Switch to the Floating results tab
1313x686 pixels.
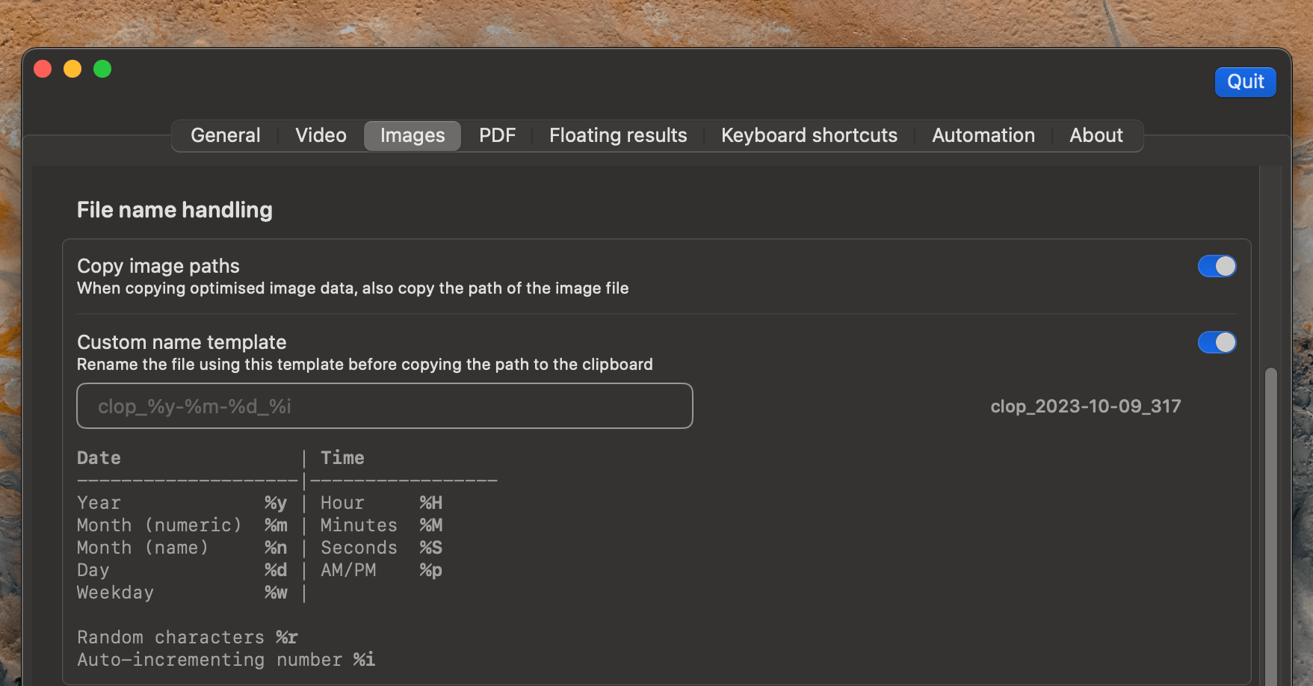617,135
